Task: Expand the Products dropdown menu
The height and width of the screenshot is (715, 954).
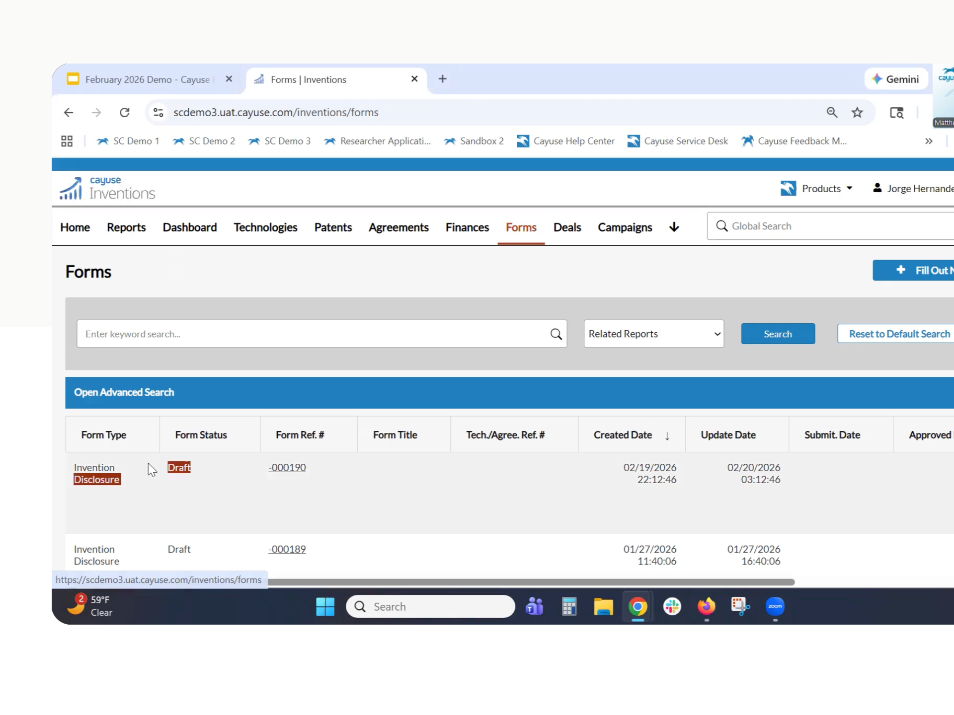Action: (816, 189)
